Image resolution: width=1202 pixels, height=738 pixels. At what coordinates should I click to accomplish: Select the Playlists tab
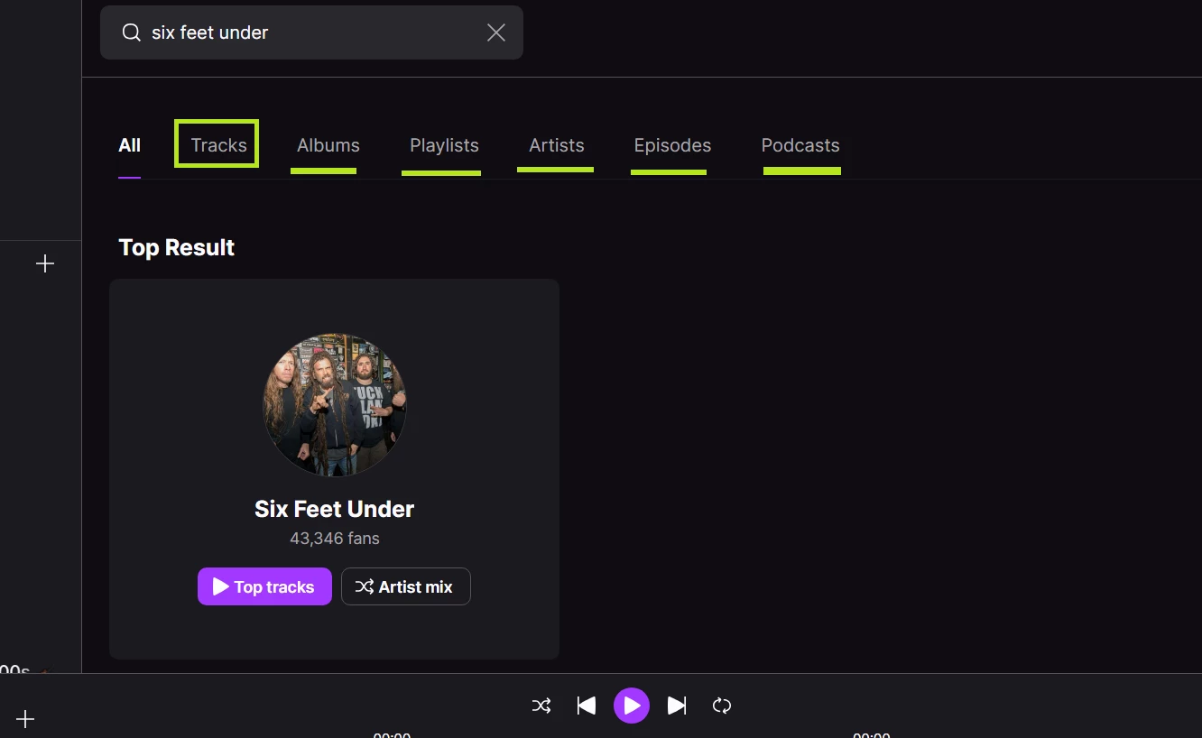click(444, 145)
